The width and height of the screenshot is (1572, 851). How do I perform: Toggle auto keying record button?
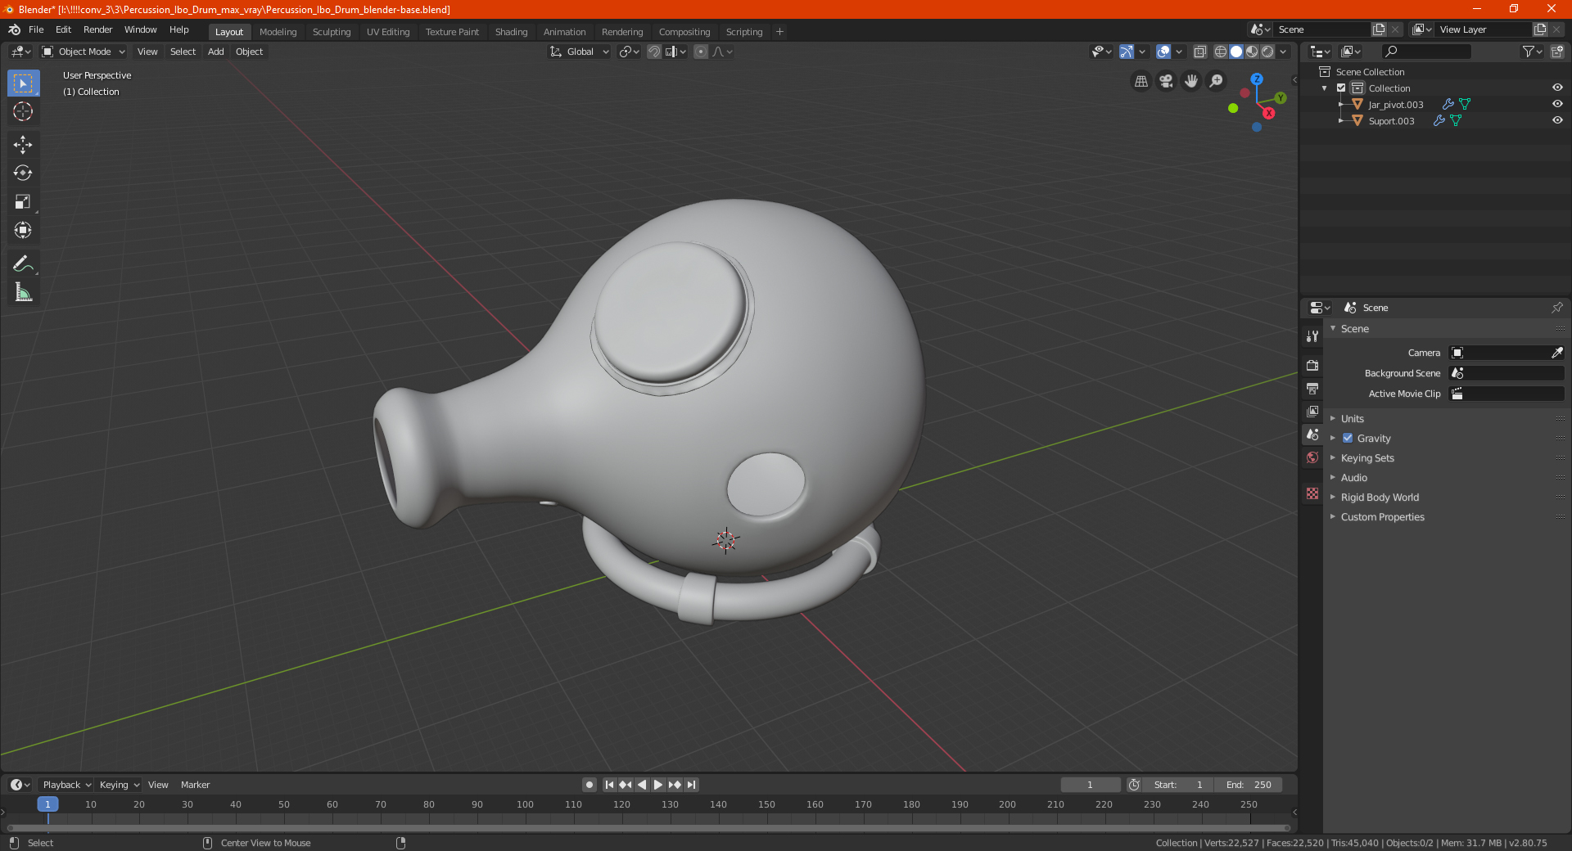tap(589, 785)
